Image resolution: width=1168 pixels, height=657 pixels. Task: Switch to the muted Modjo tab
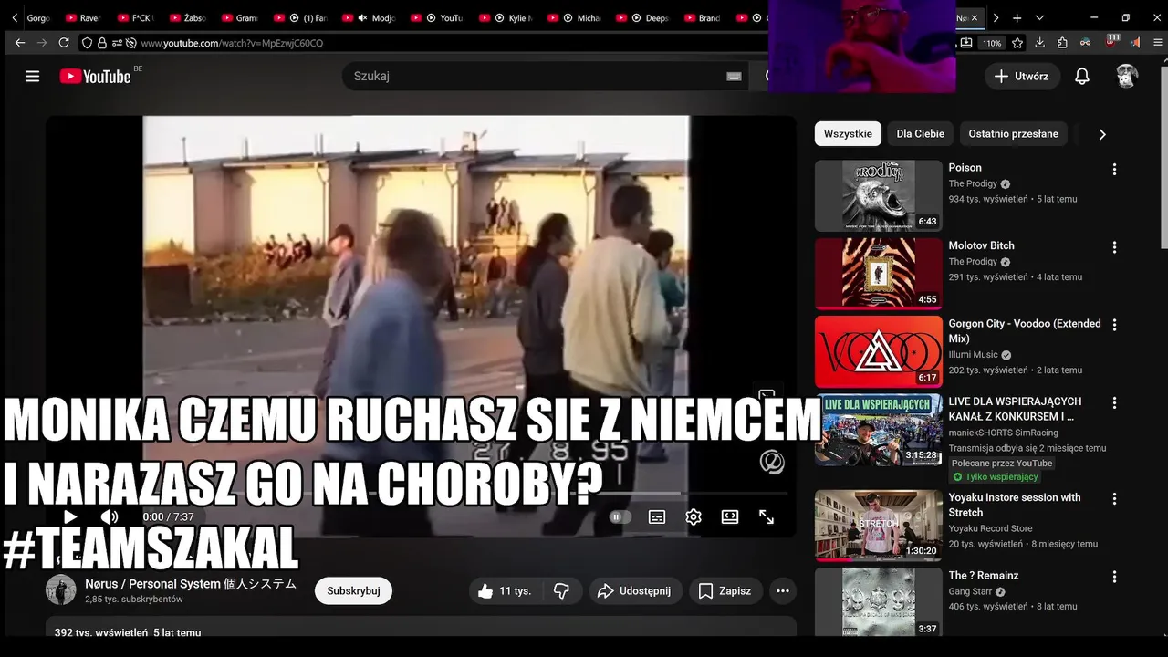370,17
